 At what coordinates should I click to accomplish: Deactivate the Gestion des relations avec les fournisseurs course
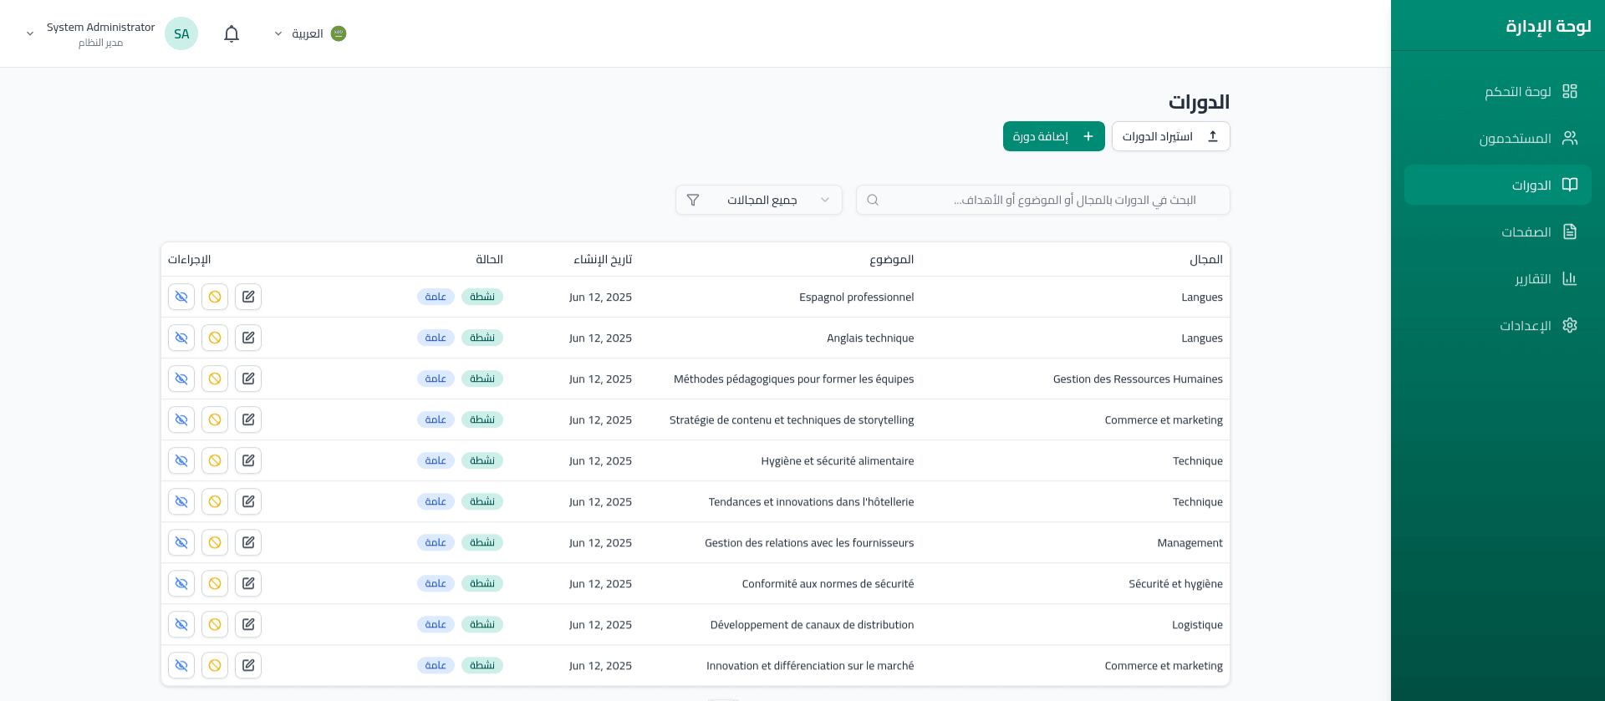215,542
